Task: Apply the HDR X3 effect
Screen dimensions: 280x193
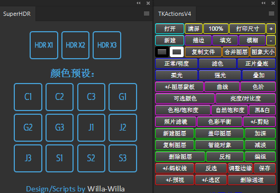Action: (107, 45)
